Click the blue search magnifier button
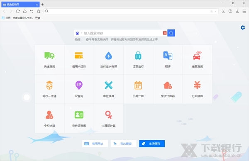249x161 pixels. [x=171, y=33]
